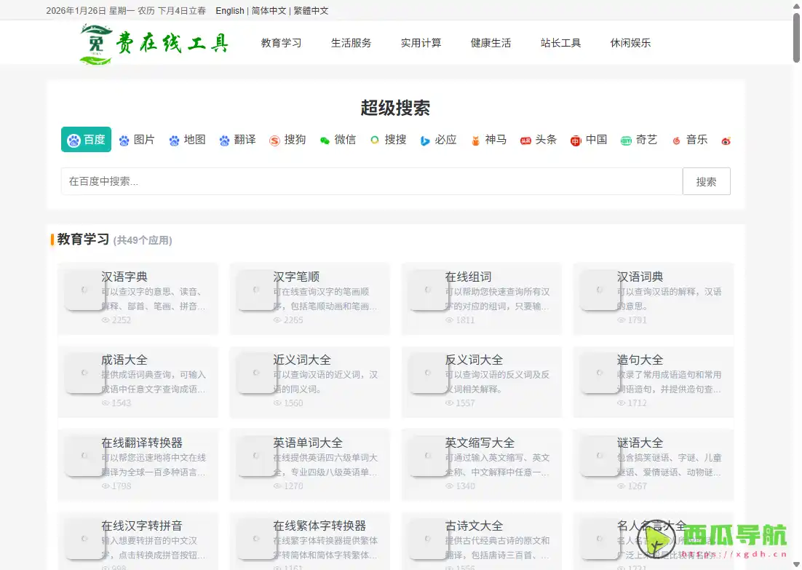Open the 教育学习 navigation menu

click(x=281, y=43)
